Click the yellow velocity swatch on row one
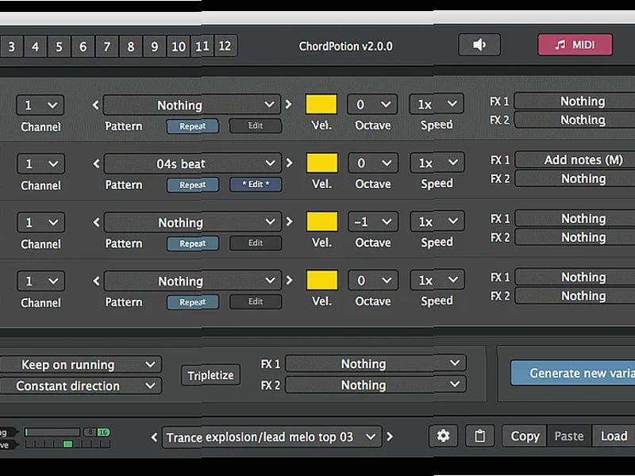The height and width of the screenshot is (476, 635). click(x=321, y=104)
